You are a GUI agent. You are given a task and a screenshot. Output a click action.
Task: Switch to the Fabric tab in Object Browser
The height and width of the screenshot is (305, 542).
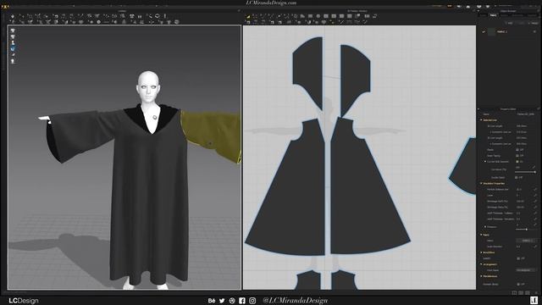493,15
